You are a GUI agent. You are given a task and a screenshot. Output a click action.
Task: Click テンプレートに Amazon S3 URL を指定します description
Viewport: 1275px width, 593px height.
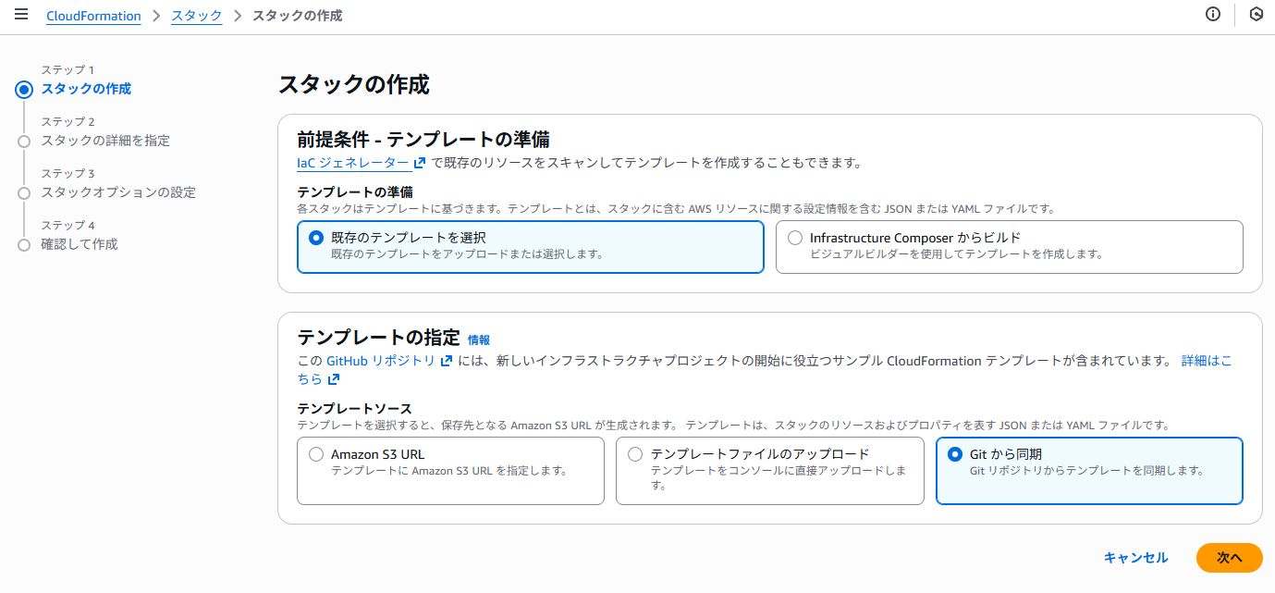pyautogui.click(x=448, y=470)
